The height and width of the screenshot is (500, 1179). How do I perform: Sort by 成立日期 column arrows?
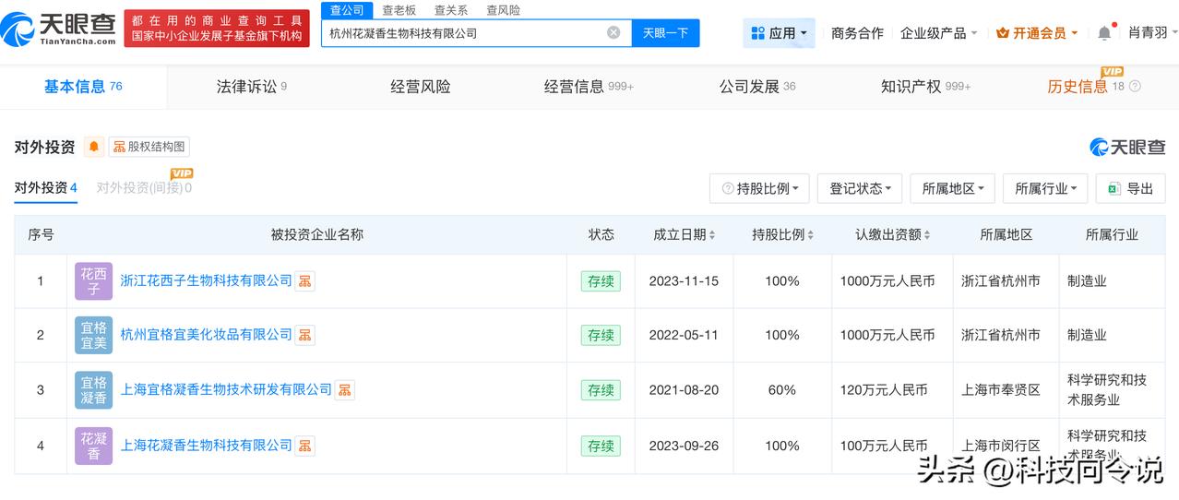(712, 235)
